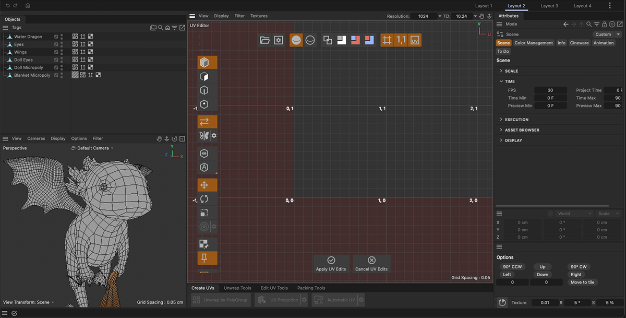The width and height of the screenshot is (626, 318).
Task: Open Cameras menu in Perspective viewport
Action: 36,139
